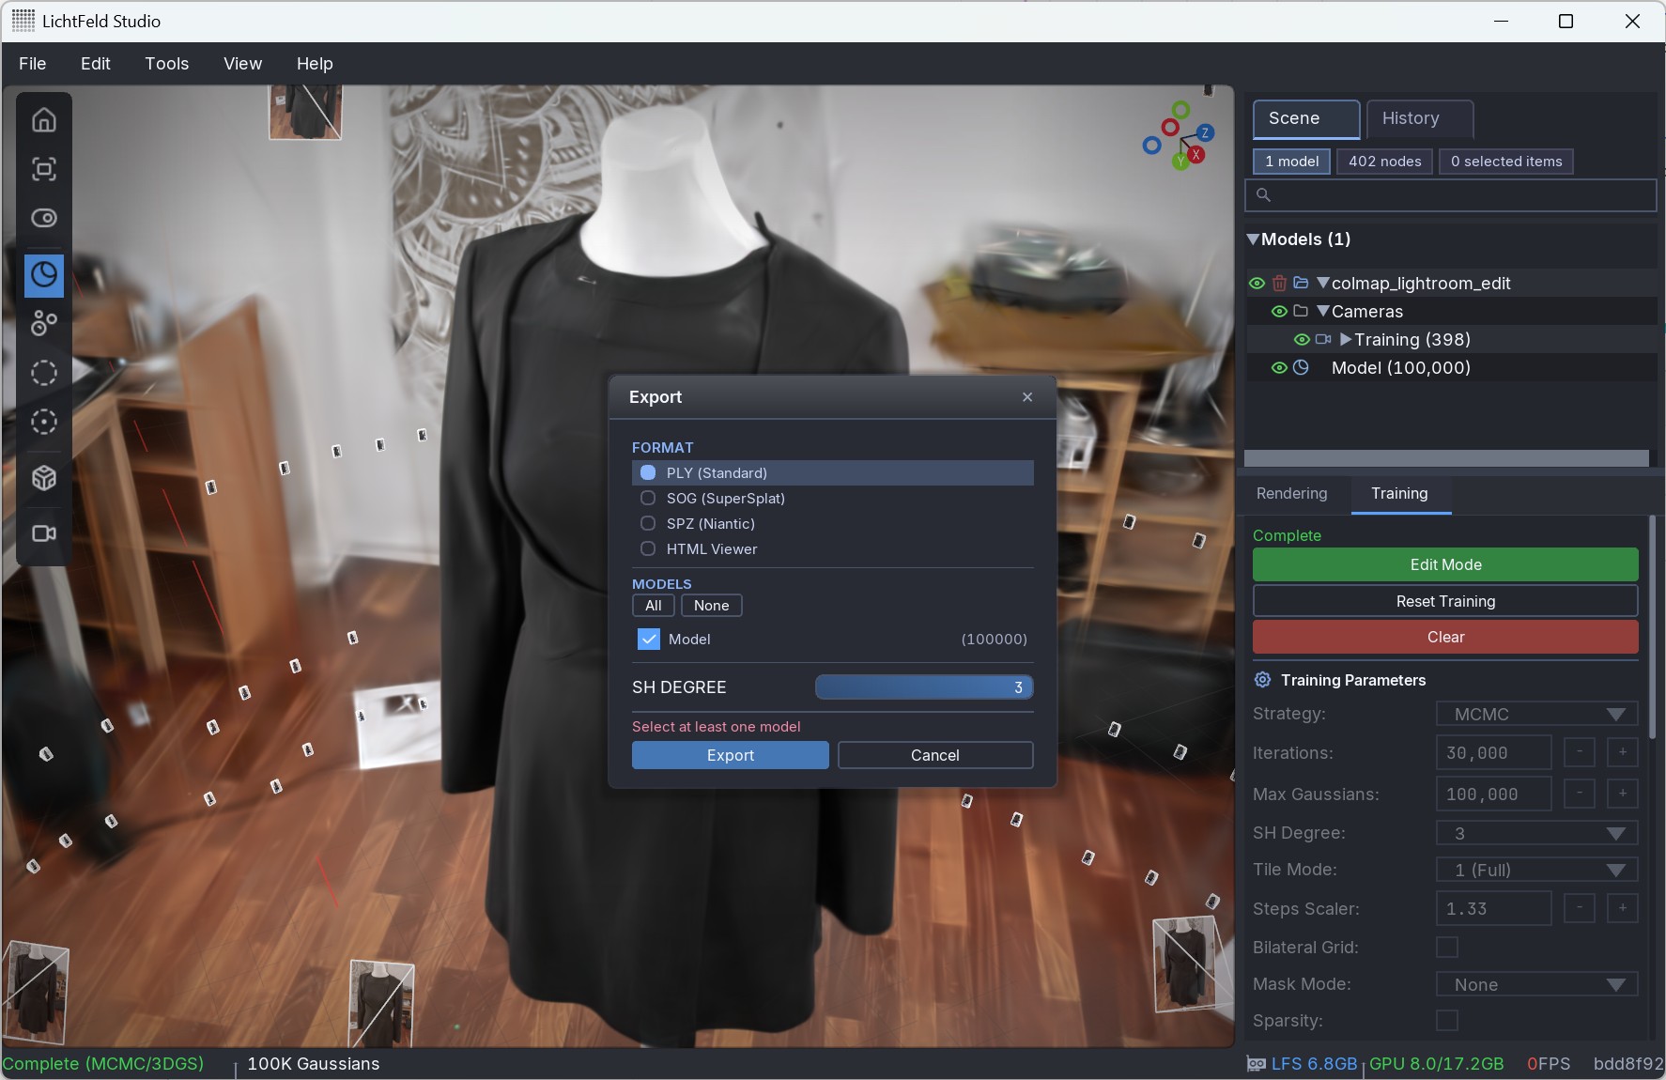The image size is (1666, 1080).
Task: Open the Tools menu
Action: 166,63
